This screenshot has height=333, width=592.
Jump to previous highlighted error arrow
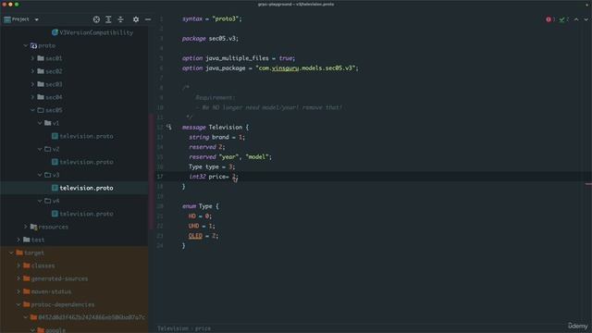point(576,19)
